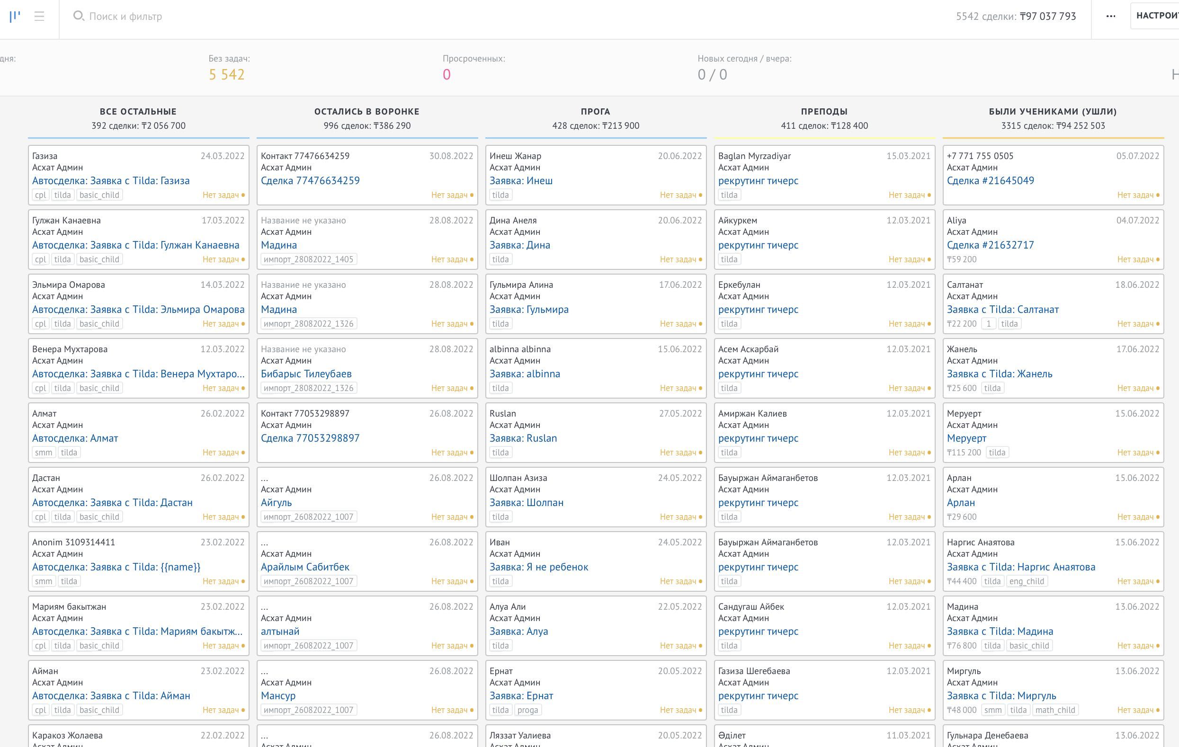Viewport: 1179px width, 747px height.
Task: Open deal алтынай
Action: pos(280,631)
